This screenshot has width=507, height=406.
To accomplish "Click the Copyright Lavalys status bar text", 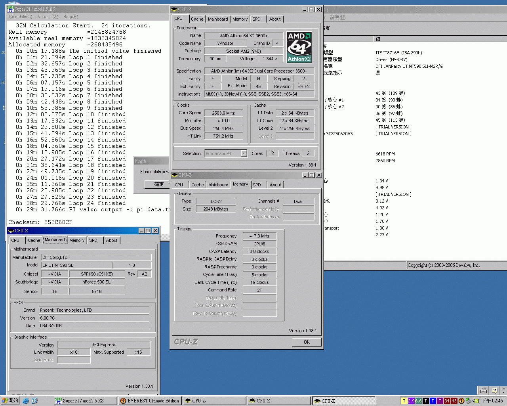I will pos(444,265).
